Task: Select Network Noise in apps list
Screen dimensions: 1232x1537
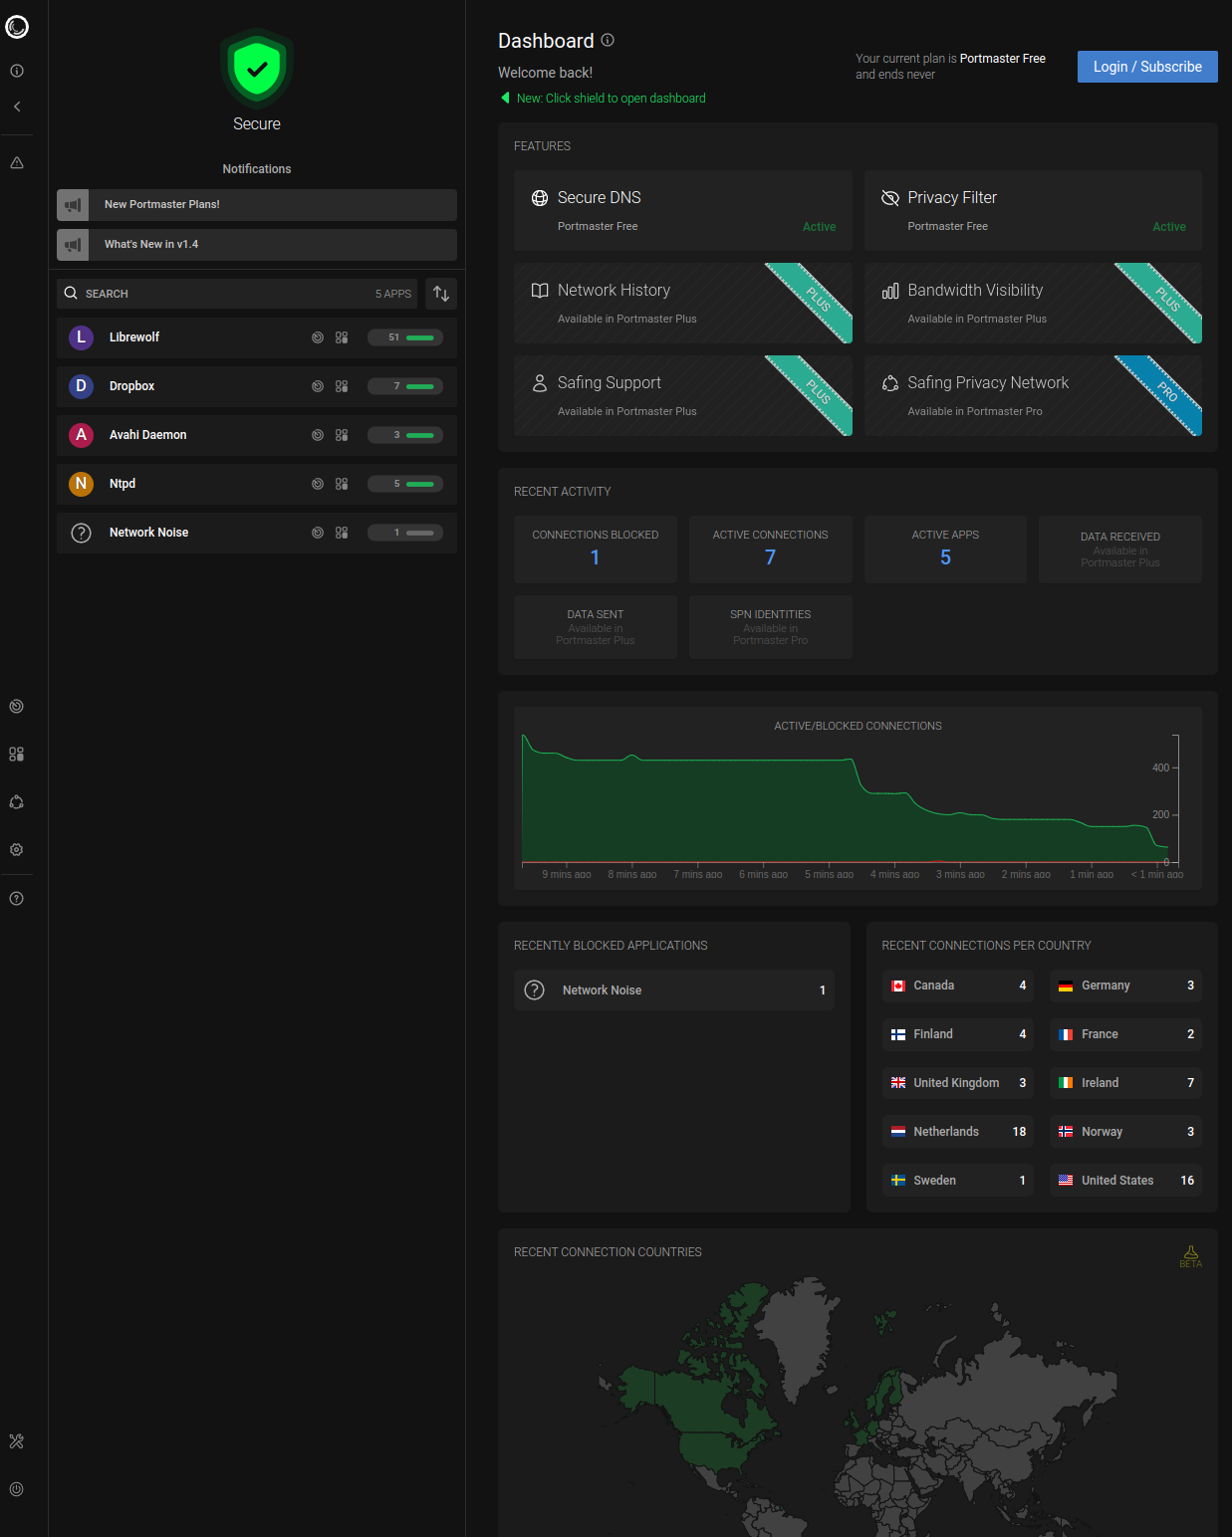Action: (257, 533)
